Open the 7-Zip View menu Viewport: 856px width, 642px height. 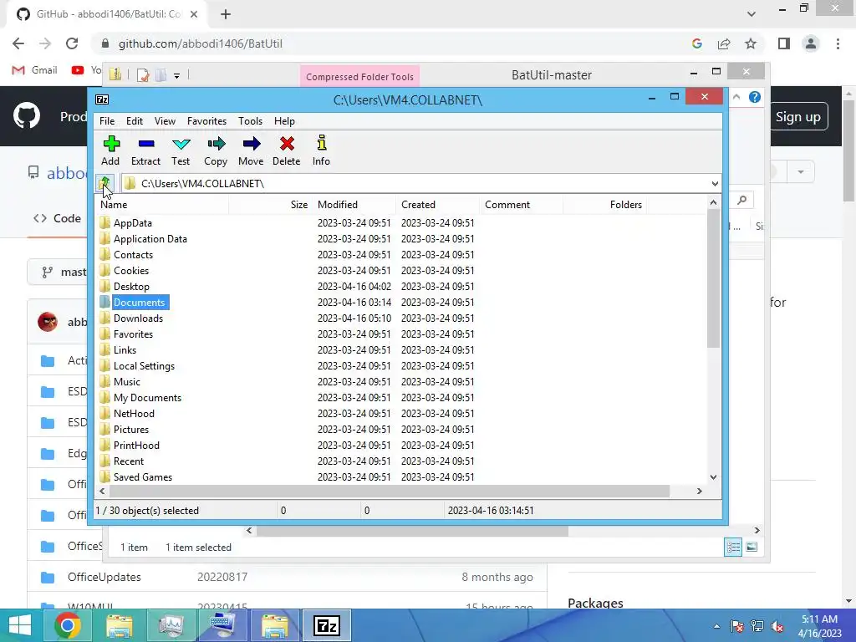[x=165, y=121]
